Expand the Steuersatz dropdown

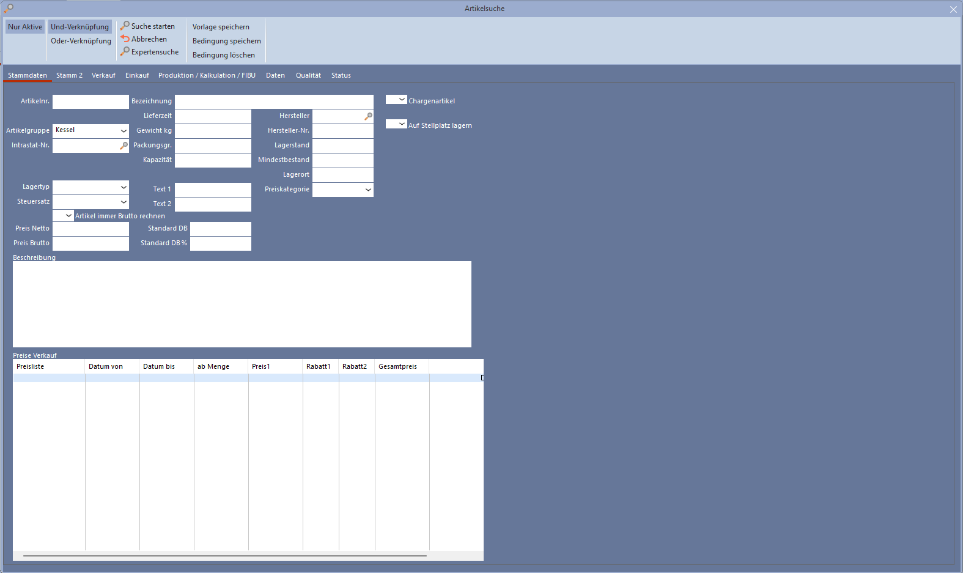tap(124, 202)
